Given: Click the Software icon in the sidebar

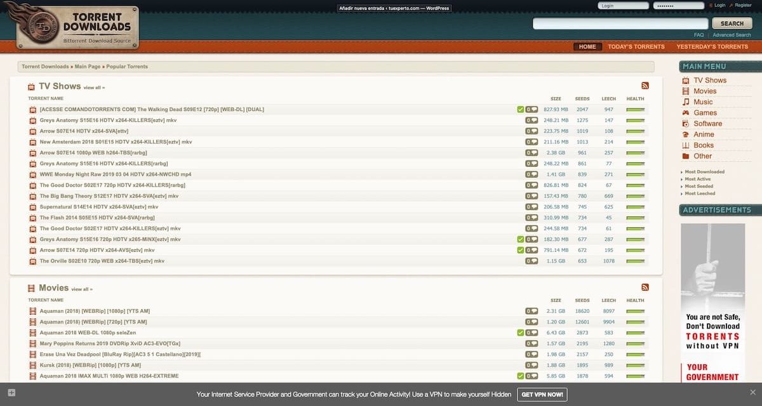Looking at the screenshot, I should [x=686, y=123].
